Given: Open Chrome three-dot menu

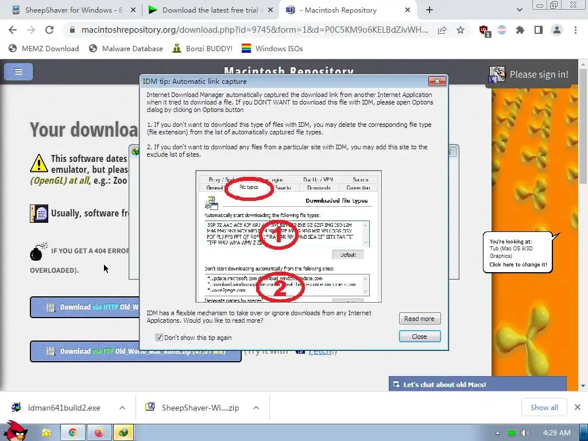Looking at the screenshot, I should coord(575,30).
